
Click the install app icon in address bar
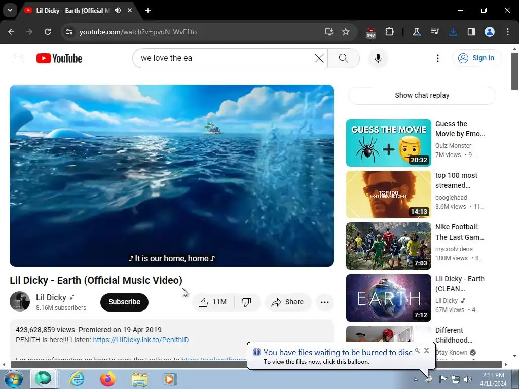tap(329, 32)
